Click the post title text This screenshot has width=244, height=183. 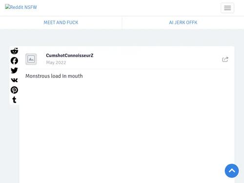(x=54, y=76)
